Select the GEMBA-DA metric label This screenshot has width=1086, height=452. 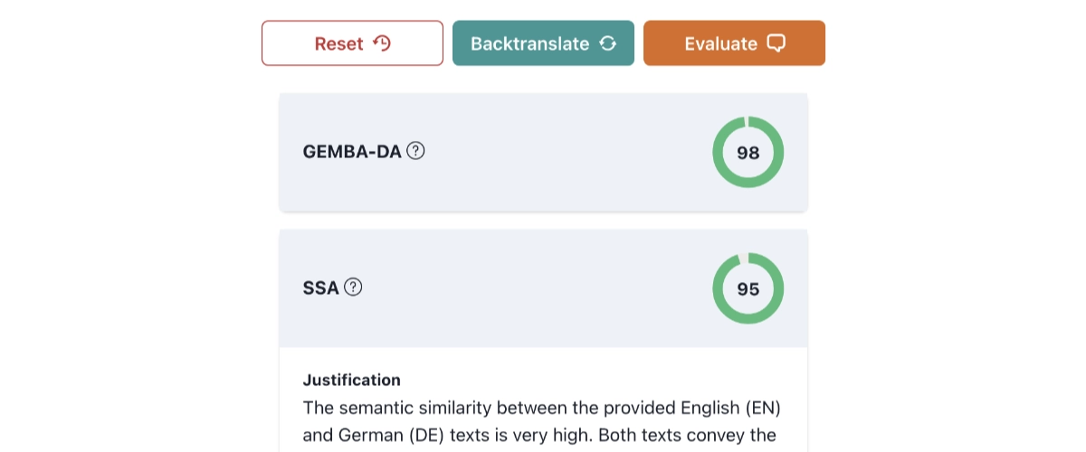pos(352,152)
